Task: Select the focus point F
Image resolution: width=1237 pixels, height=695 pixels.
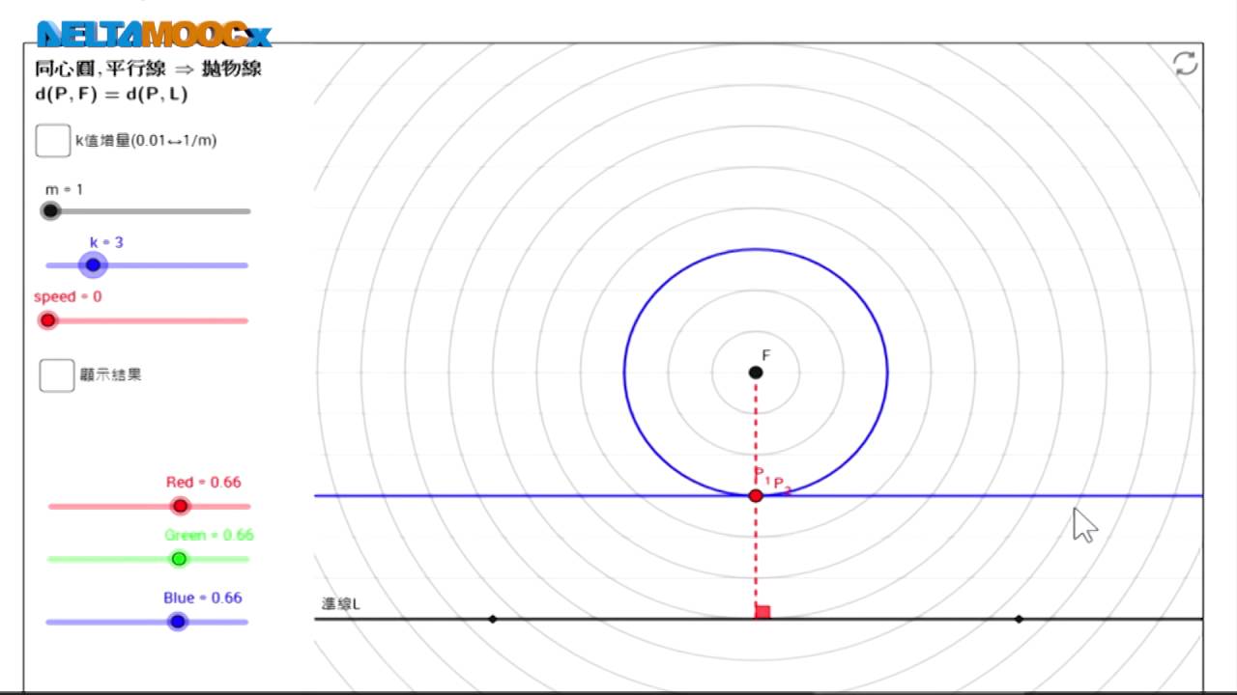Action: tap(756, 373)
